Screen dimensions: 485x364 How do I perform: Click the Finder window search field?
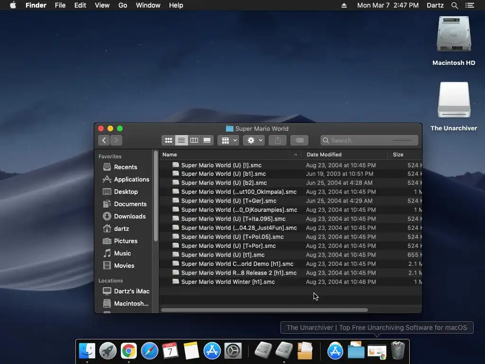pyautogui.click(x=369, y=140)
